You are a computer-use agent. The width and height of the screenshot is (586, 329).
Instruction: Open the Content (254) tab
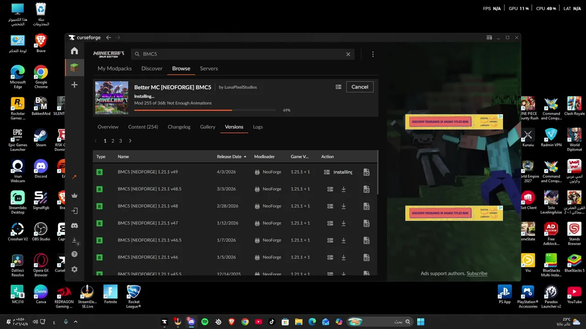[143, 127]
